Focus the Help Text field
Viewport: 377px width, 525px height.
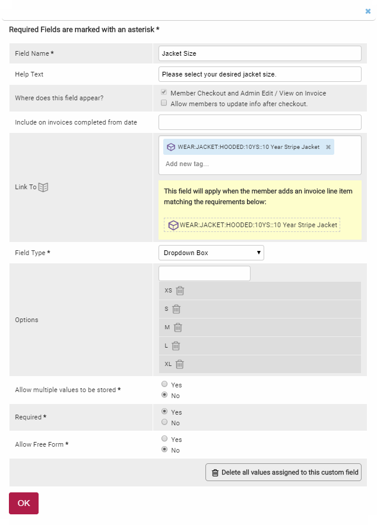coord(260,74)
